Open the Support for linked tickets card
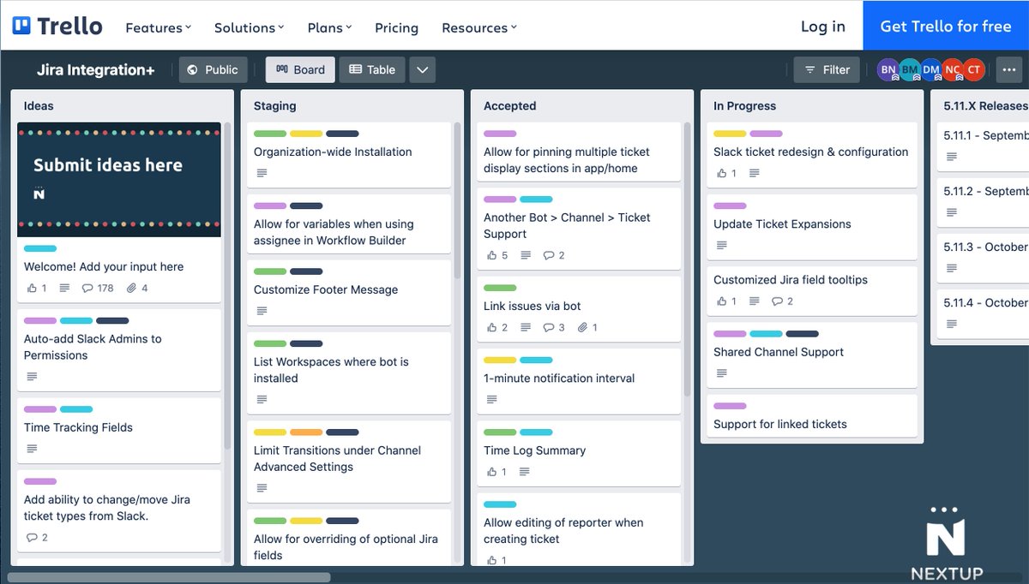The height and width of the screenshot is (584, 1029). click(812, 415)
